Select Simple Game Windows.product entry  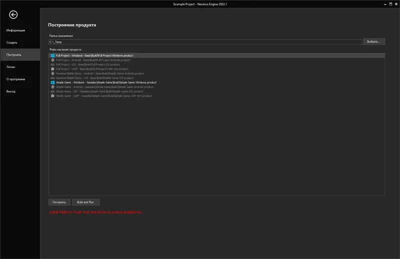click(x=106, y=82)
